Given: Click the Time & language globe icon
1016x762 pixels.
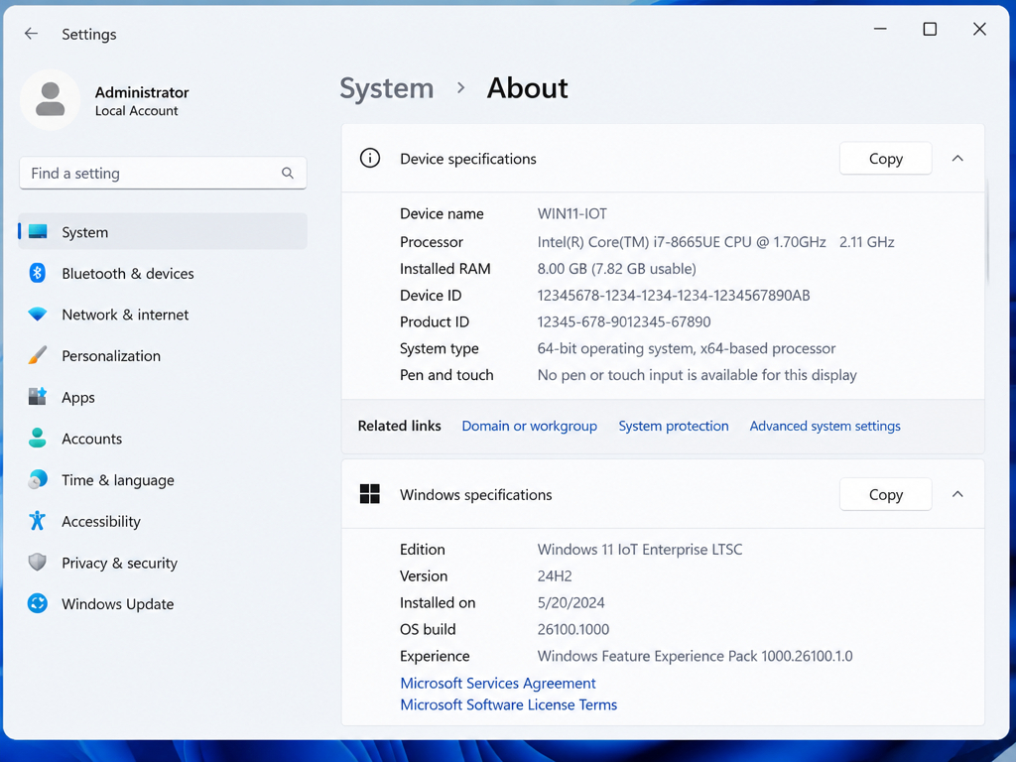Looking at the screenshot, I should point(38,479).
